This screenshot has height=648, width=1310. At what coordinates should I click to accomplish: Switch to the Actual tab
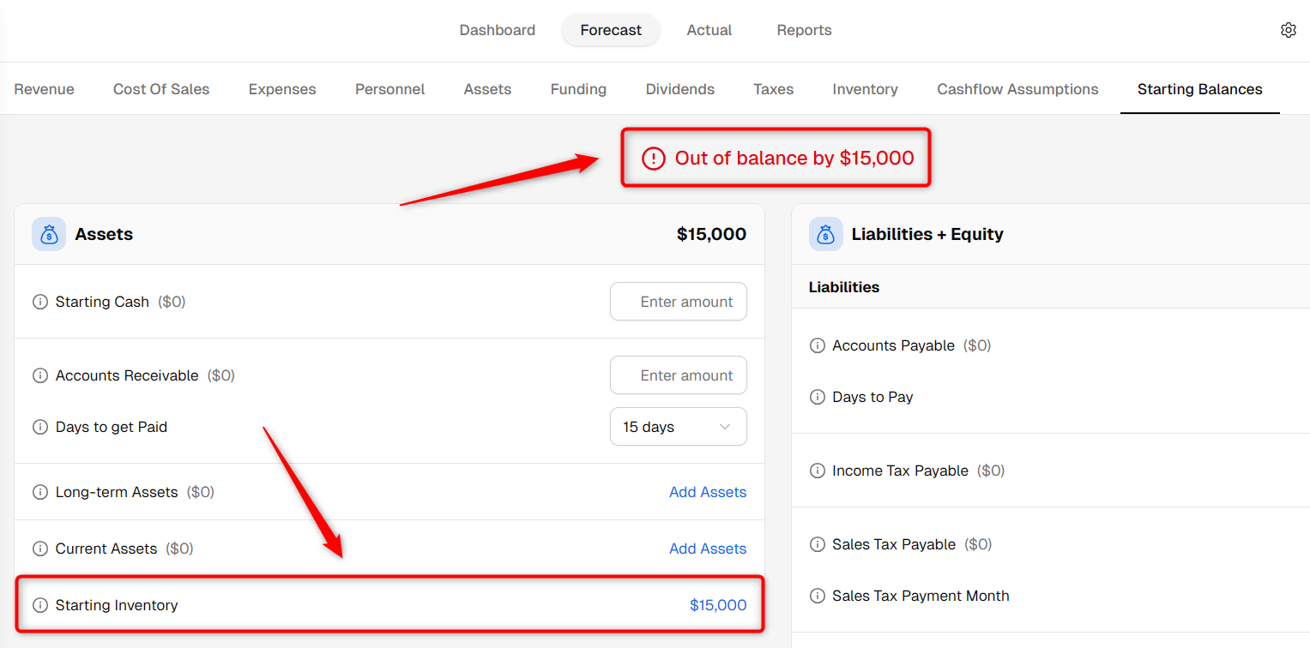pyautogui.click(x=709, y=30)
